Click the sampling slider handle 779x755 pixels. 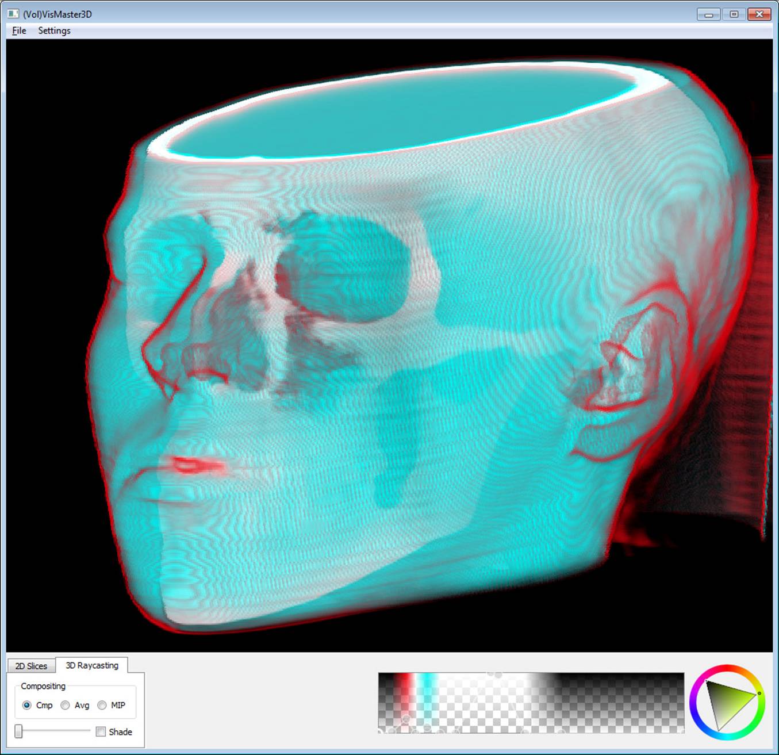(x=17, y=731)
